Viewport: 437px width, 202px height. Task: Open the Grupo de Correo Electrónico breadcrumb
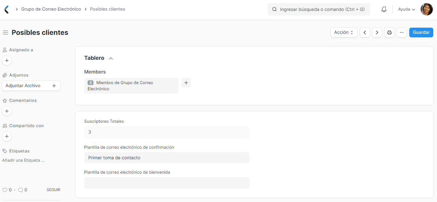click(x=51, y=9)
